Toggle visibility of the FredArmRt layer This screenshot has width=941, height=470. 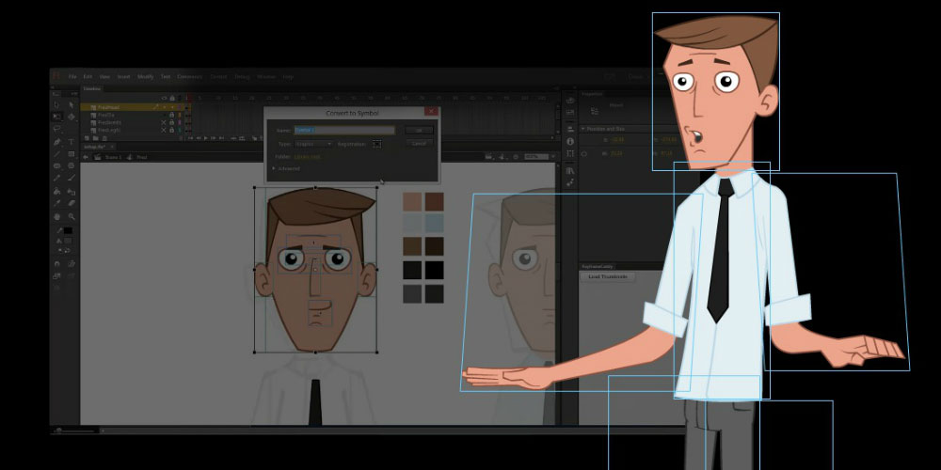(x=164, y=122)
